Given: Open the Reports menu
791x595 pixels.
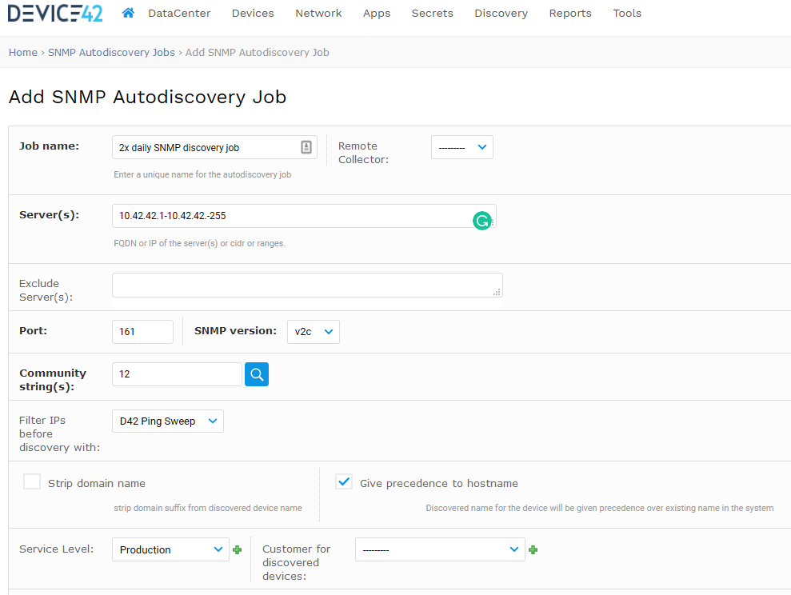Looking at the screenshot, I should tap(570, 13).
